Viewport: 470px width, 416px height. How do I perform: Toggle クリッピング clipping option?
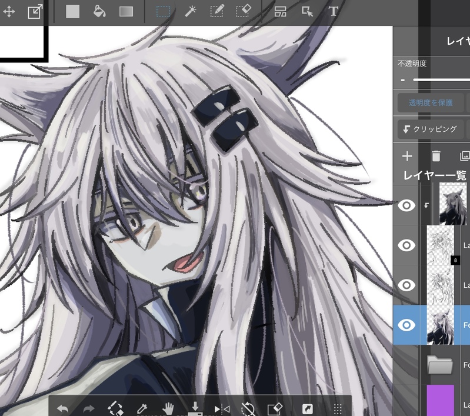click(431, 129)
